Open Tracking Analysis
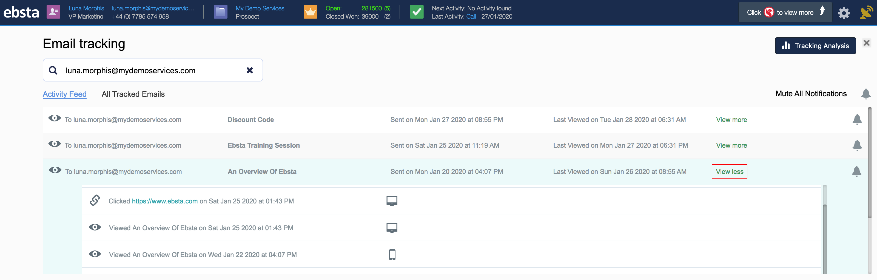 pyautogui.click(x=815, y=46)
